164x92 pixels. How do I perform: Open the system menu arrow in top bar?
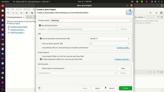pyautogui.click(x=162, y=2)
